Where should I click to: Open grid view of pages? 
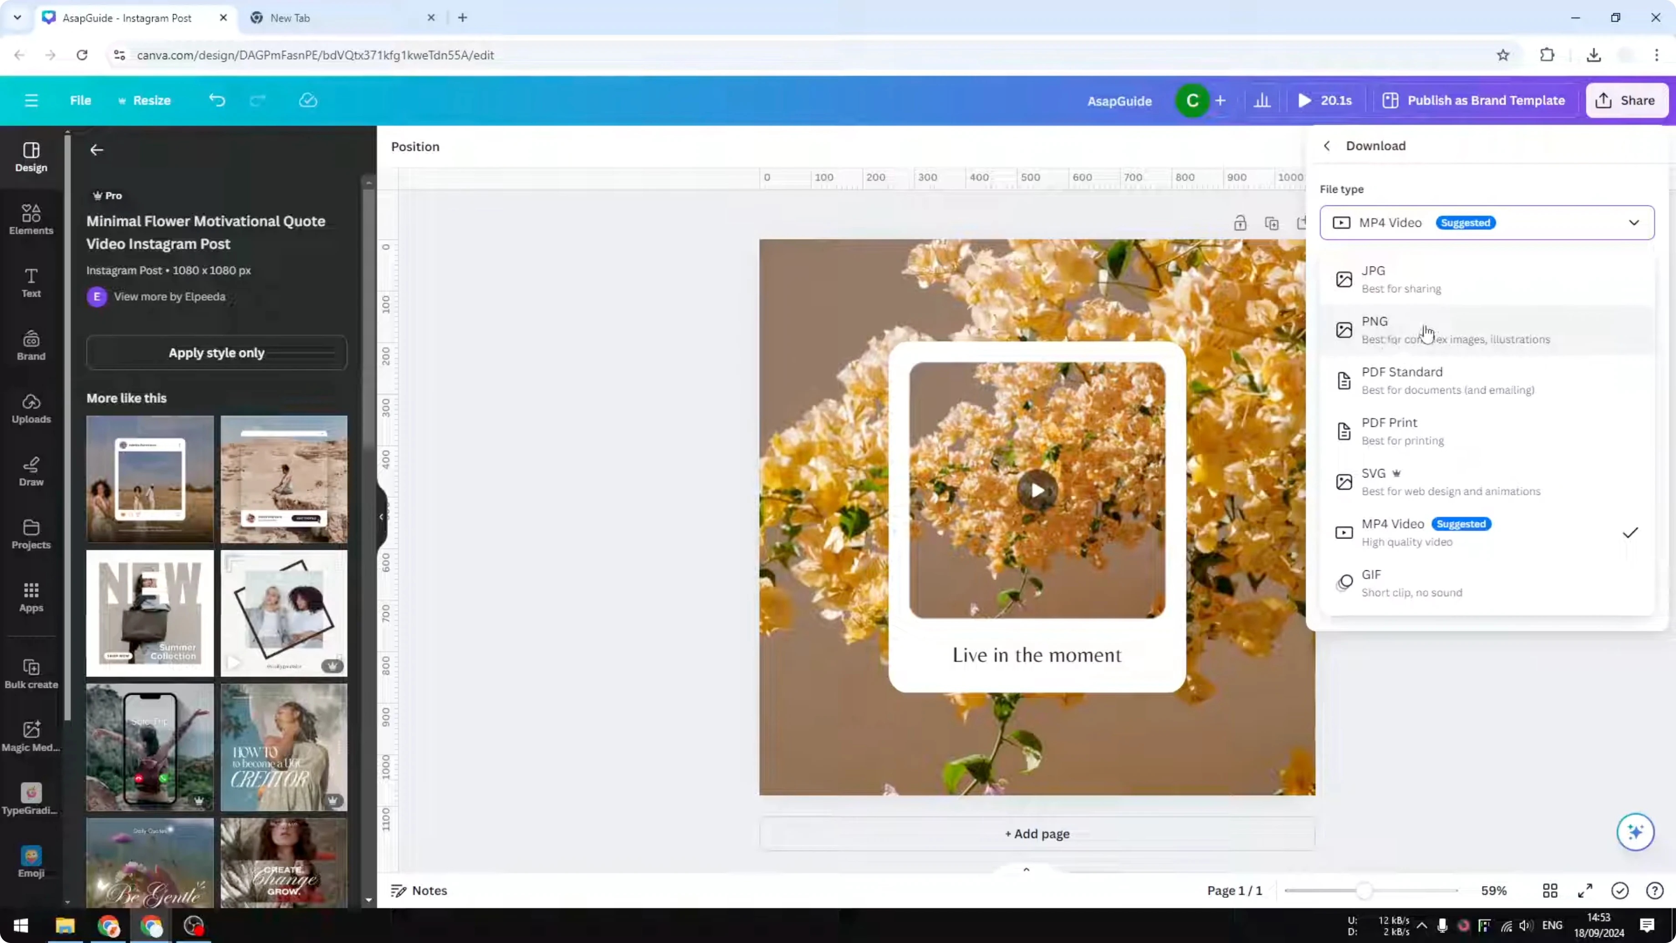pos(1550,890)
